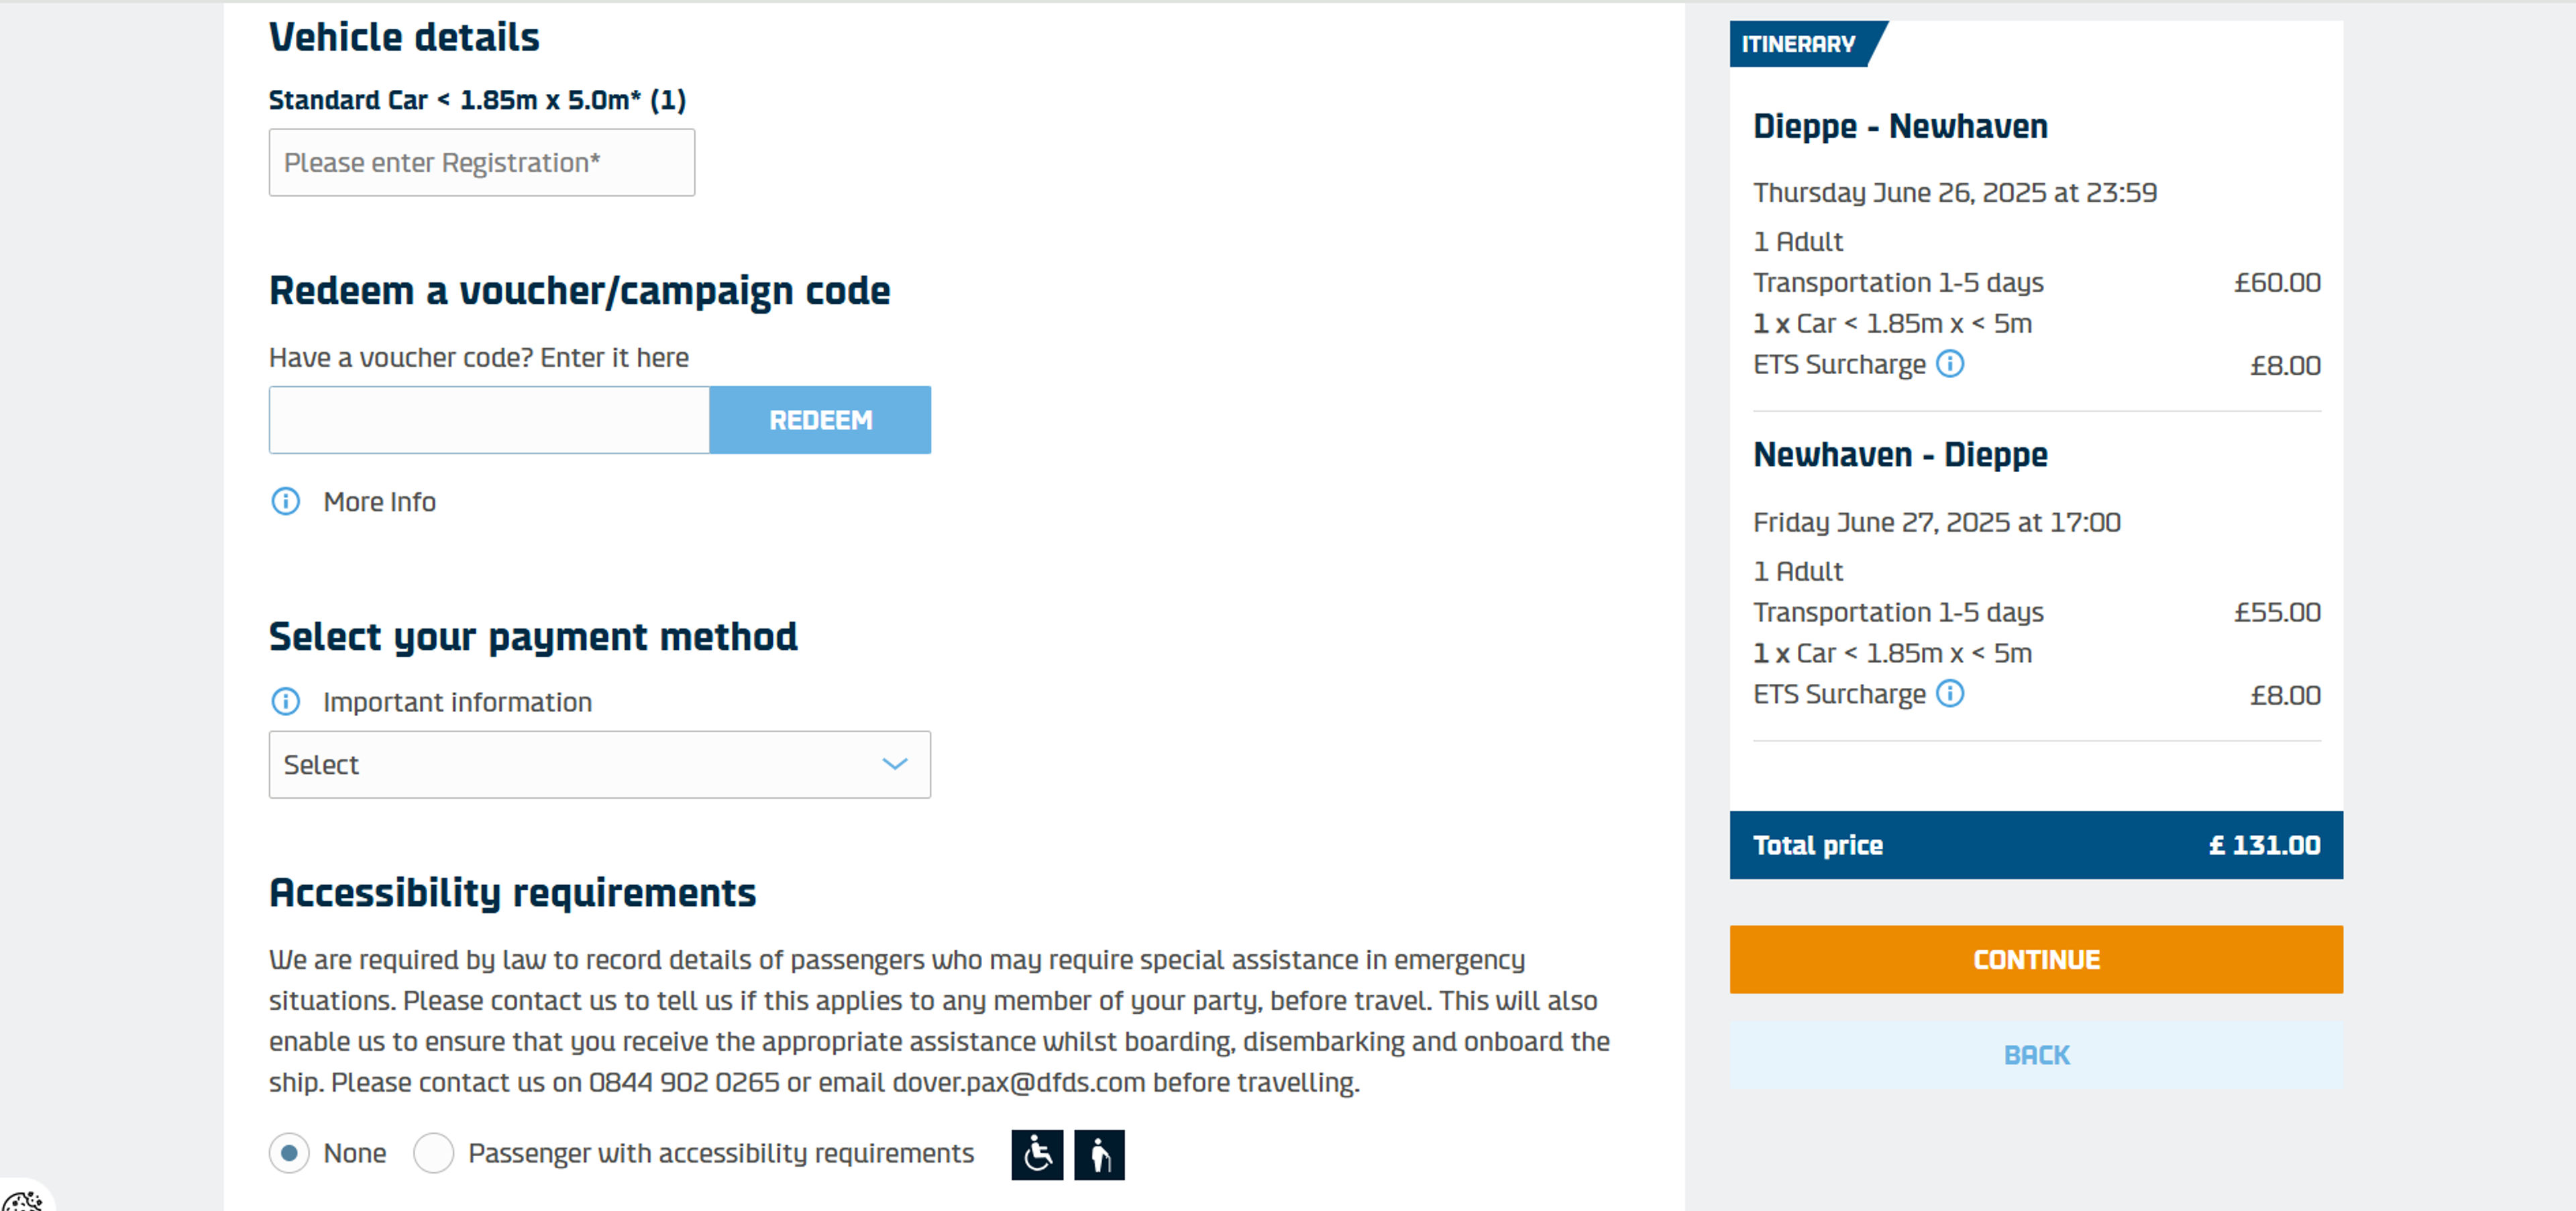
Task: Focus the vehicle Registration input field
Action: pos(482,163)
